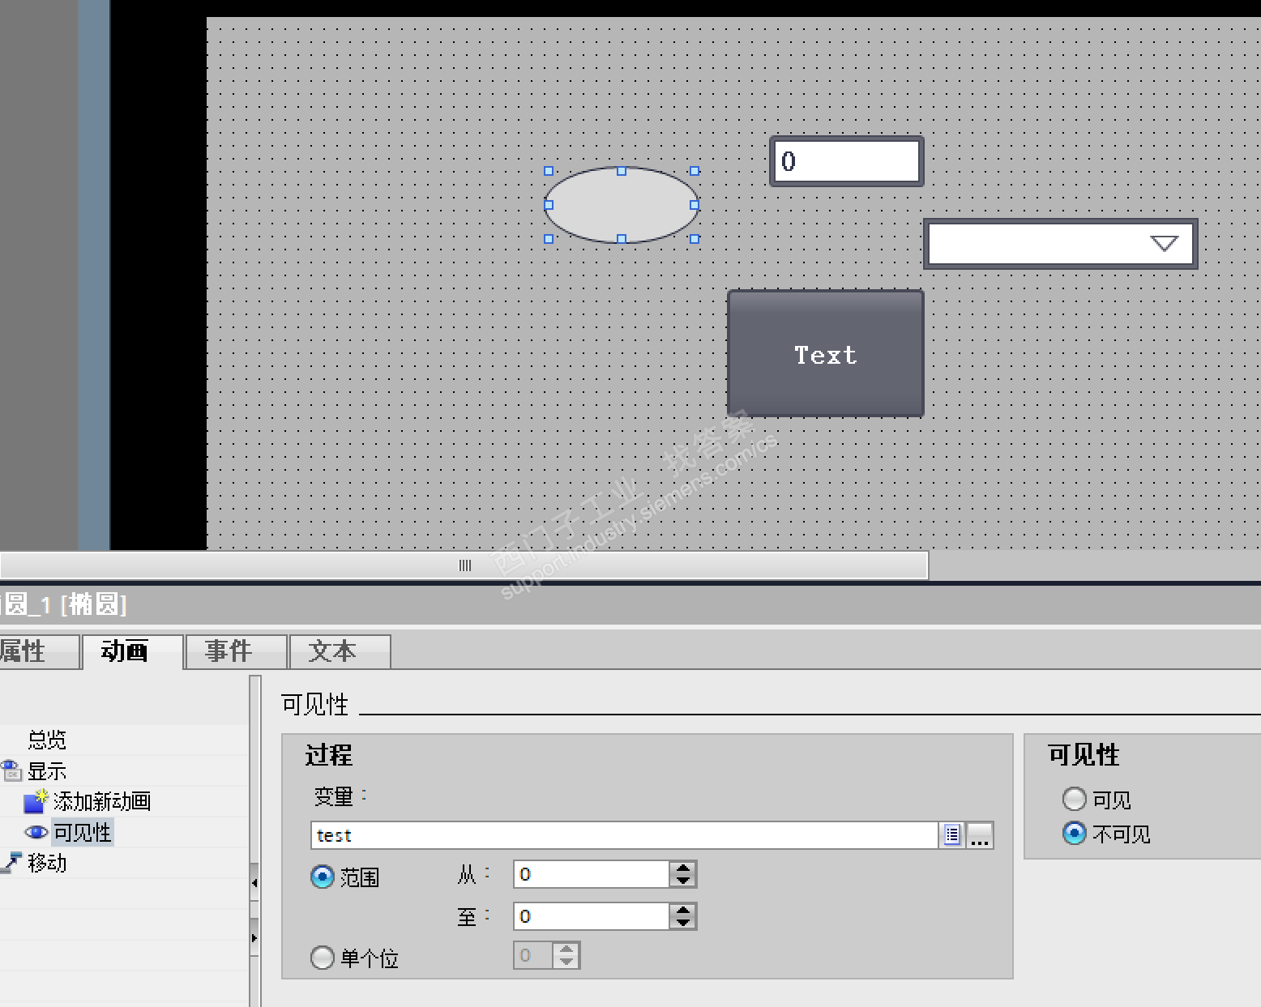Screen dimensions: 1261x1007
Task: Choose the 可见 radio option
Action: 1075,800
